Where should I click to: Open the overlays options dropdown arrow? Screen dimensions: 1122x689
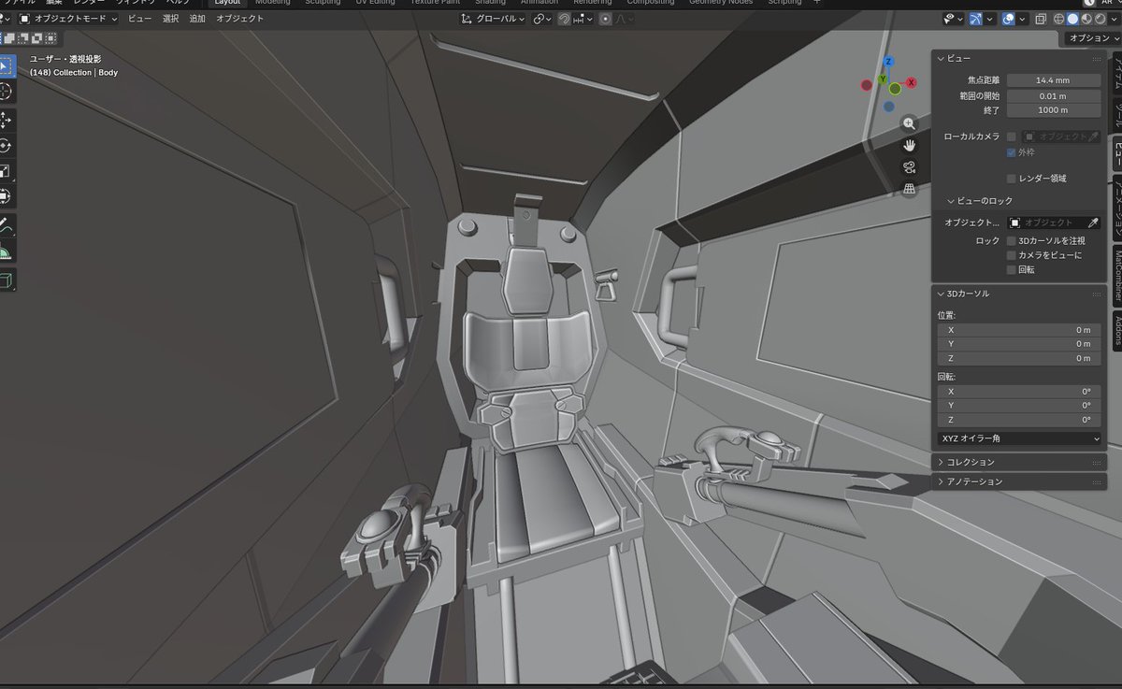(x=1023, y=19)
